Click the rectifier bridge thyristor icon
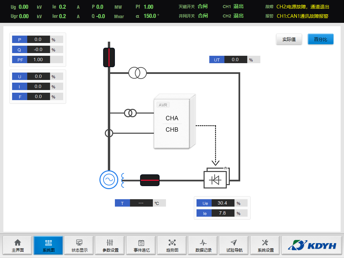Viewport: 344px width, 258px height. tap(215, 180)
